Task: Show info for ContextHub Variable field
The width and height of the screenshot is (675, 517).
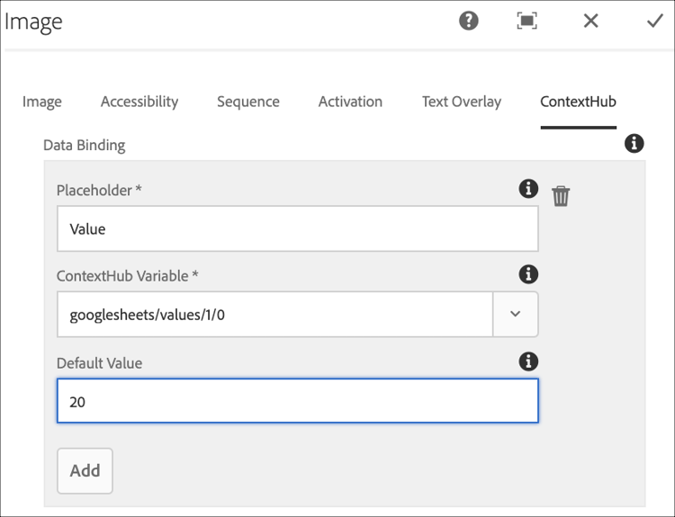Action: coord(528,274)
